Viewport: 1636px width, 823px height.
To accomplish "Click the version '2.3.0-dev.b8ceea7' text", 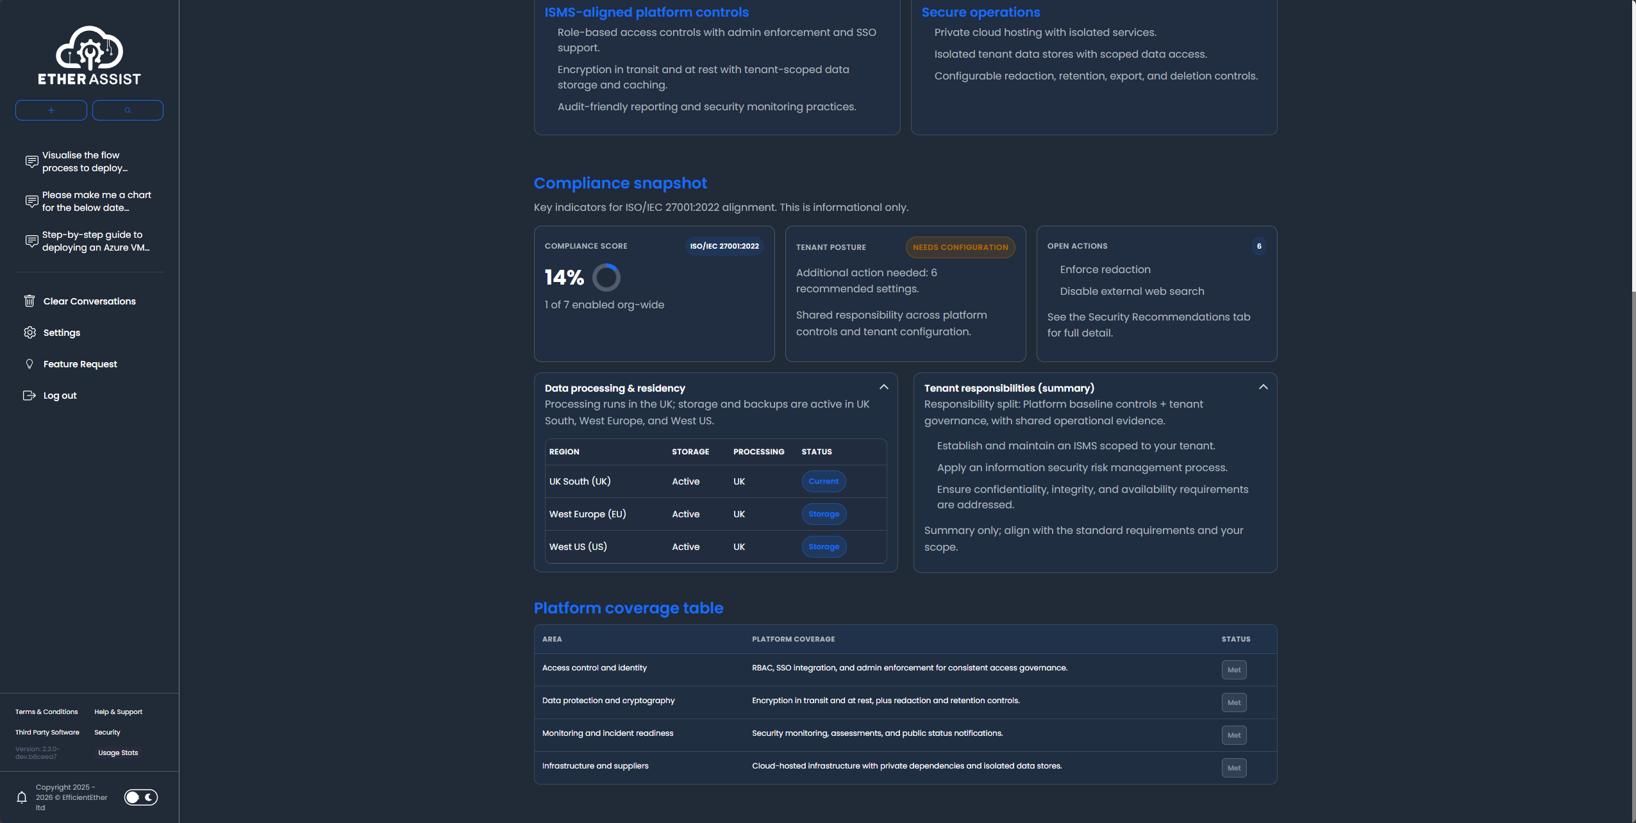I will pos(38,752).
